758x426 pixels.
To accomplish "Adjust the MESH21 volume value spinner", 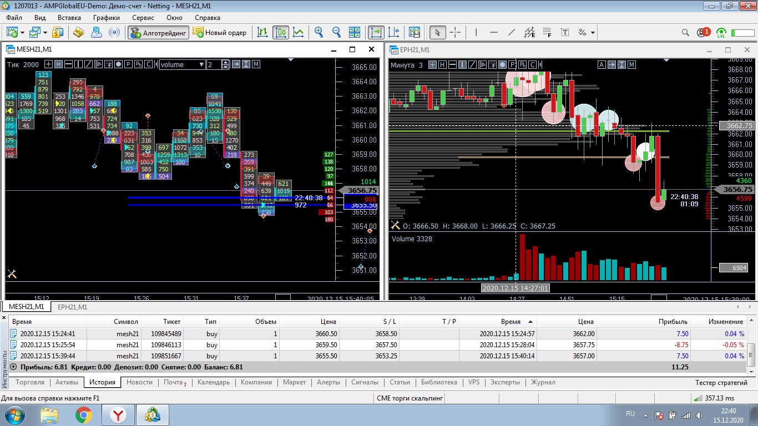I will click(x=225, y=64).
